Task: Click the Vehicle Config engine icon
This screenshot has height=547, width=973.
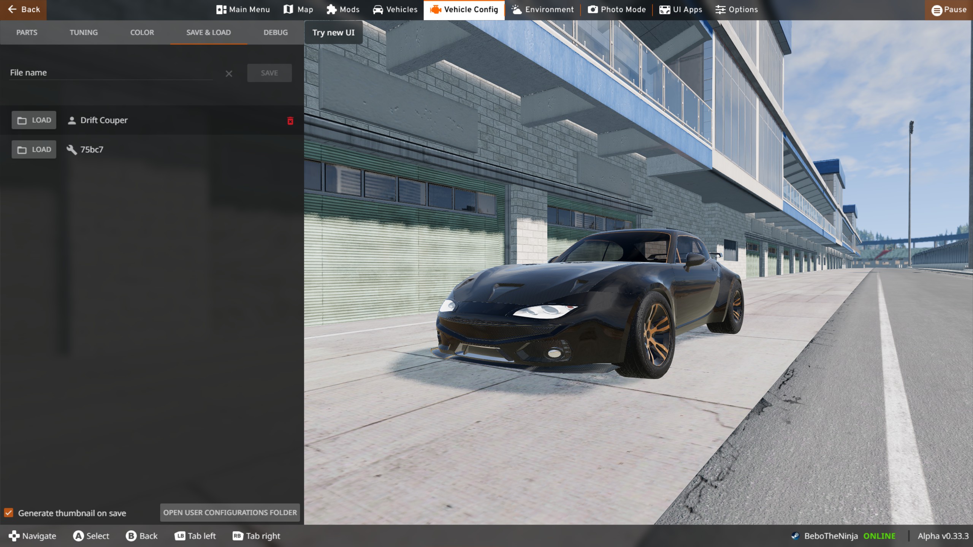Action: [436, 10]
